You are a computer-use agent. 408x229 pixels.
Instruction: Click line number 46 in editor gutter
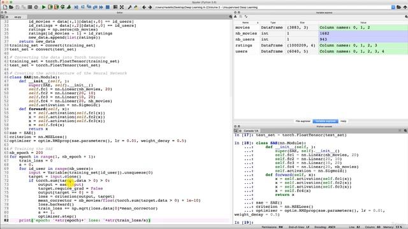point(6,77)
